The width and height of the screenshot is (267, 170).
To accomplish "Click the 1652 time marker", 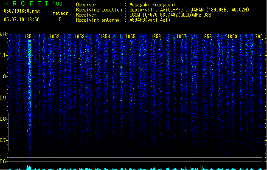I will click(54, 37).
